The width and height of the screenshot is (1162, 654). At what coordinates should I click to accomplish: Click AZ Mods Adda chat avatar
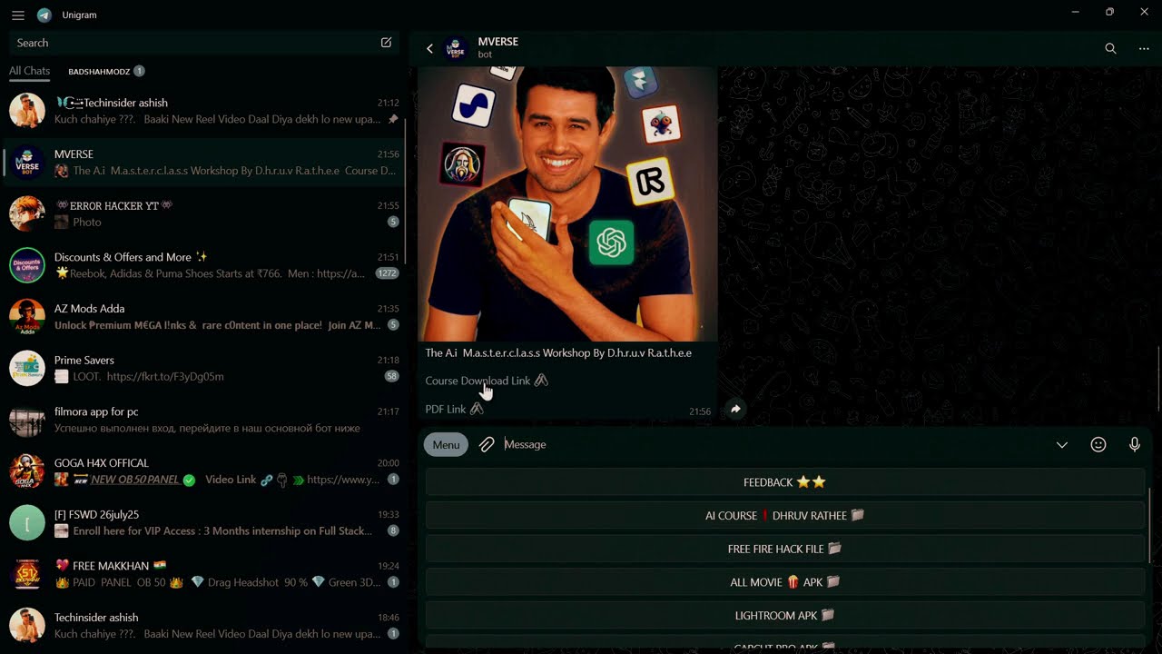[27, 317]
